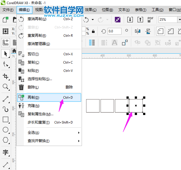Open the 编辑(E) menu

point(24,10)
